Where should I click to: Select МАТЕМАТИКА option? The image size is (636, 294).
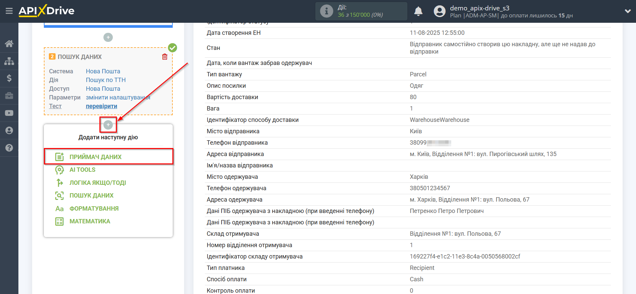[90, 221]
